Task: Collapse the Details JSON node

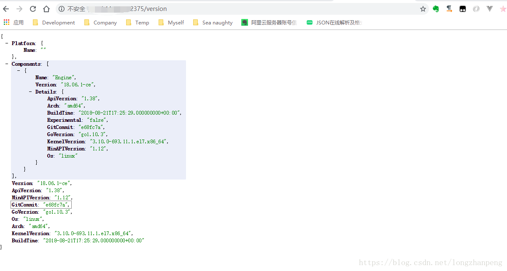Action: 30,91
